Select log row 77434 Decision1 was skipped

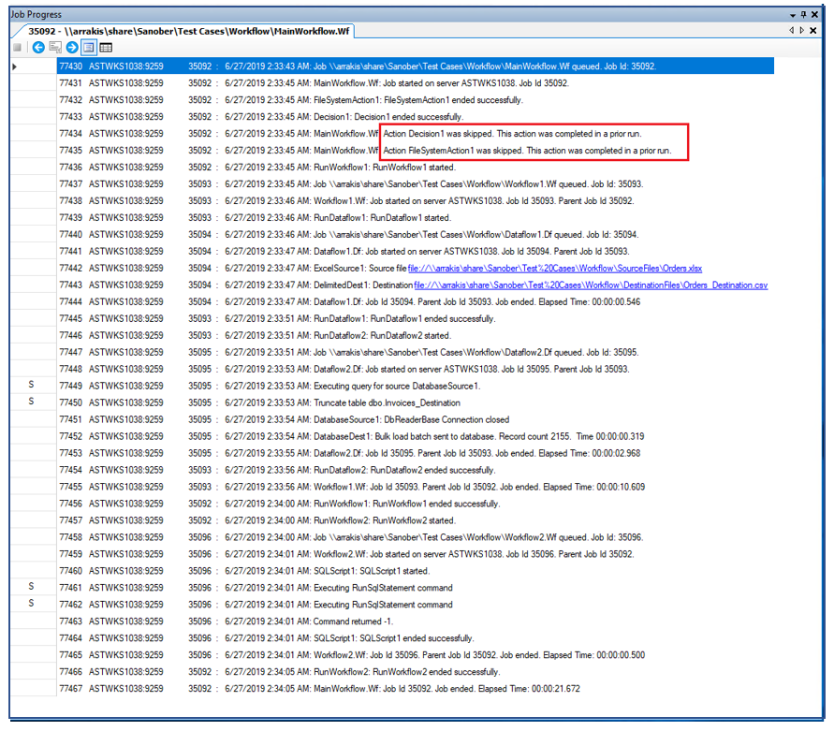pyautogui.click(x=374, y=134)
